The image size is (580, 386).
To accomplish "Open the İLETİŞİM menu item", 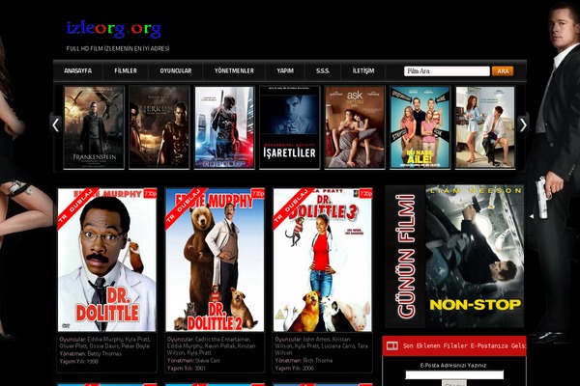I will [363, 70].
